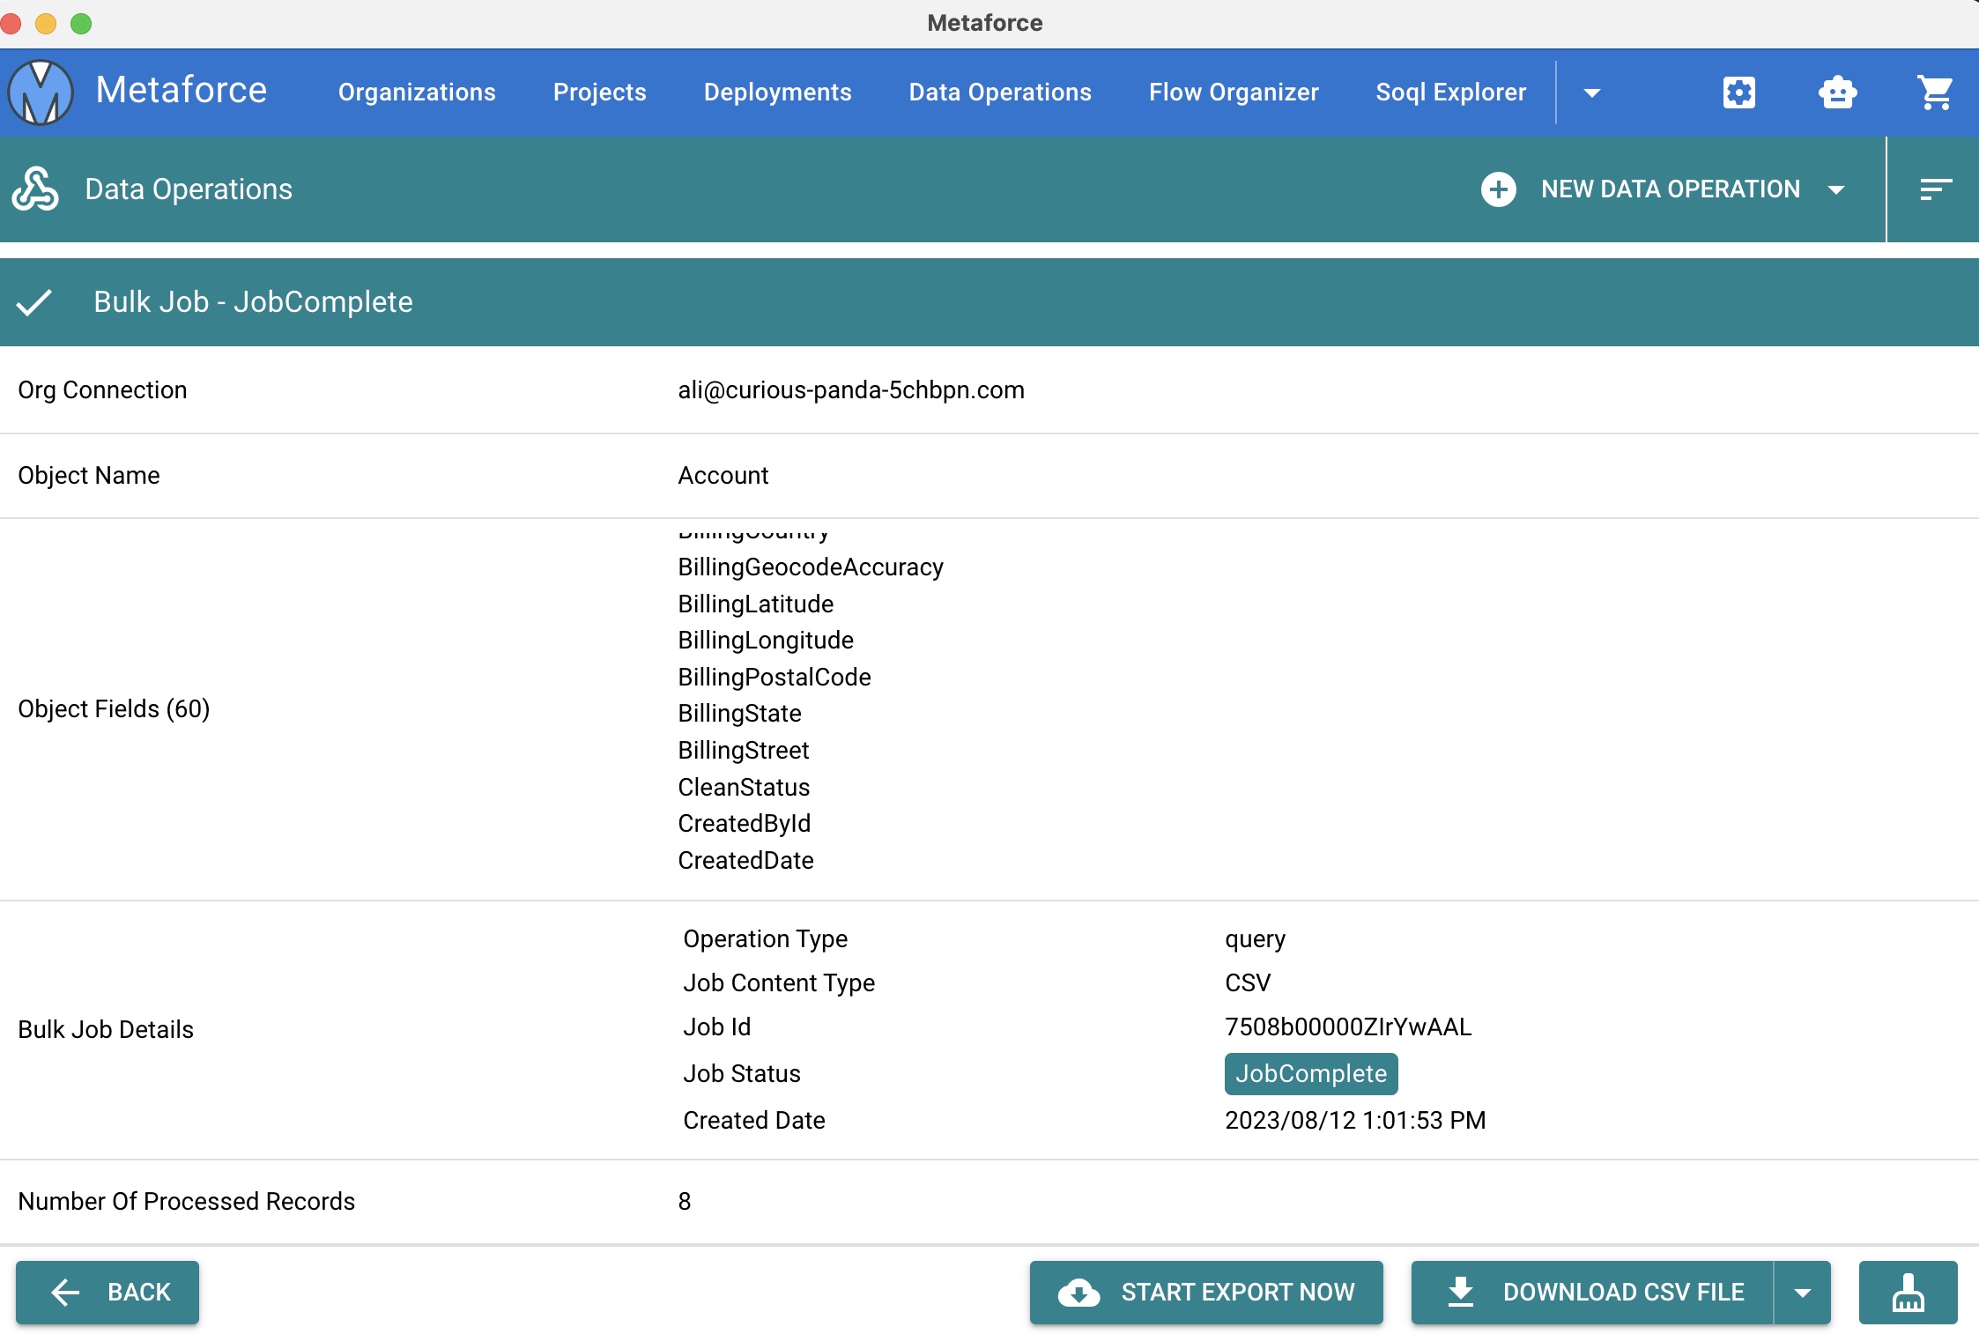Click the CSV job content type value
Image resolution: width=1979 pixels, height=1334 pixels.
(x=1248, y=983)
